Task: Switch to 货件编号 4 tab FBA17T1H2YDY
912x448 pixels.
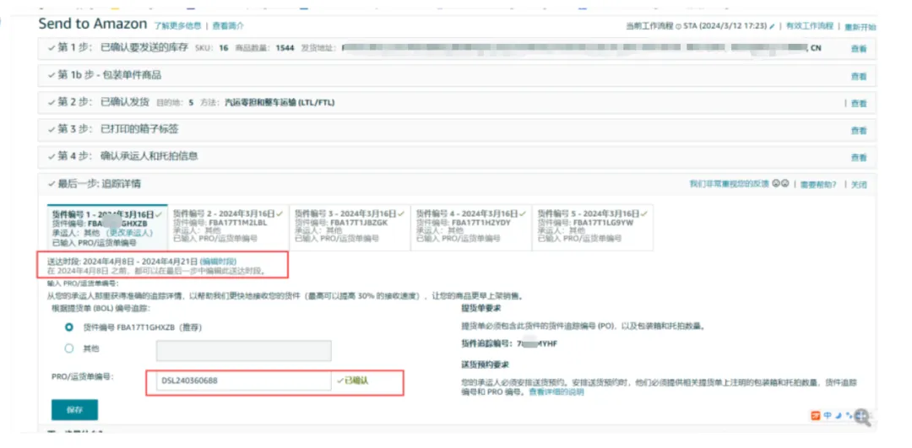Action: pyautogui.click(x=471, y=228)
